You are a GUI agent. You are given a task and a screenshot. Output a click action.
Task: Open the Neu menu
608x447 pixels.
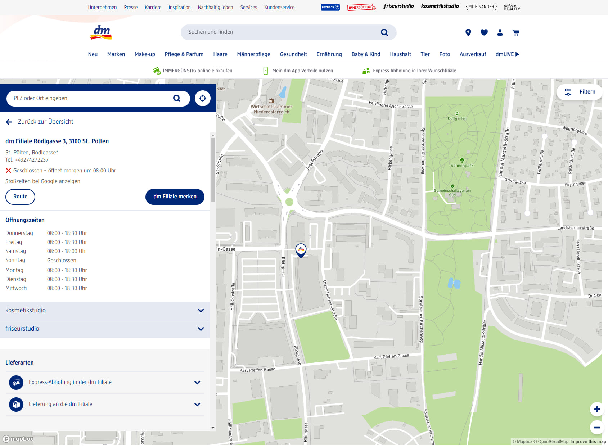[x=93, y=54]
